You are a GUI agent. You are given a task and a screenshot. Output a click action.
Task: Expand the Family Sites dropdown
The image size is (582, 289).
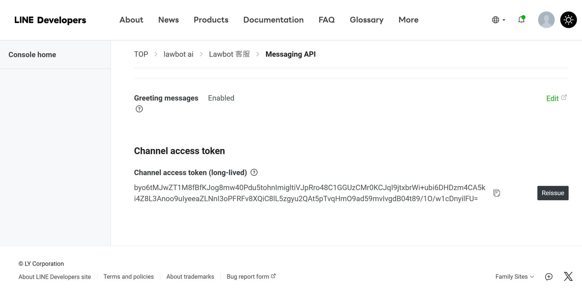coord(514,277)
